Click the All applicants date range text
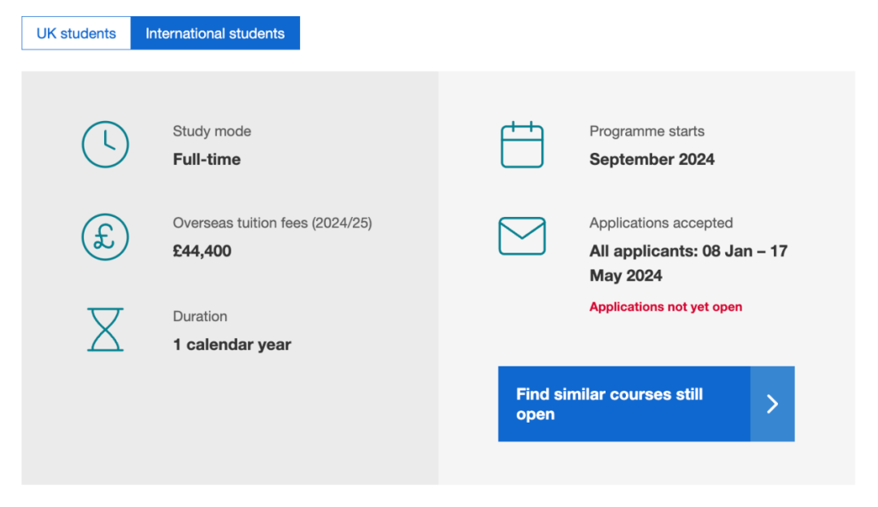The image size is (878, 507). [x=688, y=263]
